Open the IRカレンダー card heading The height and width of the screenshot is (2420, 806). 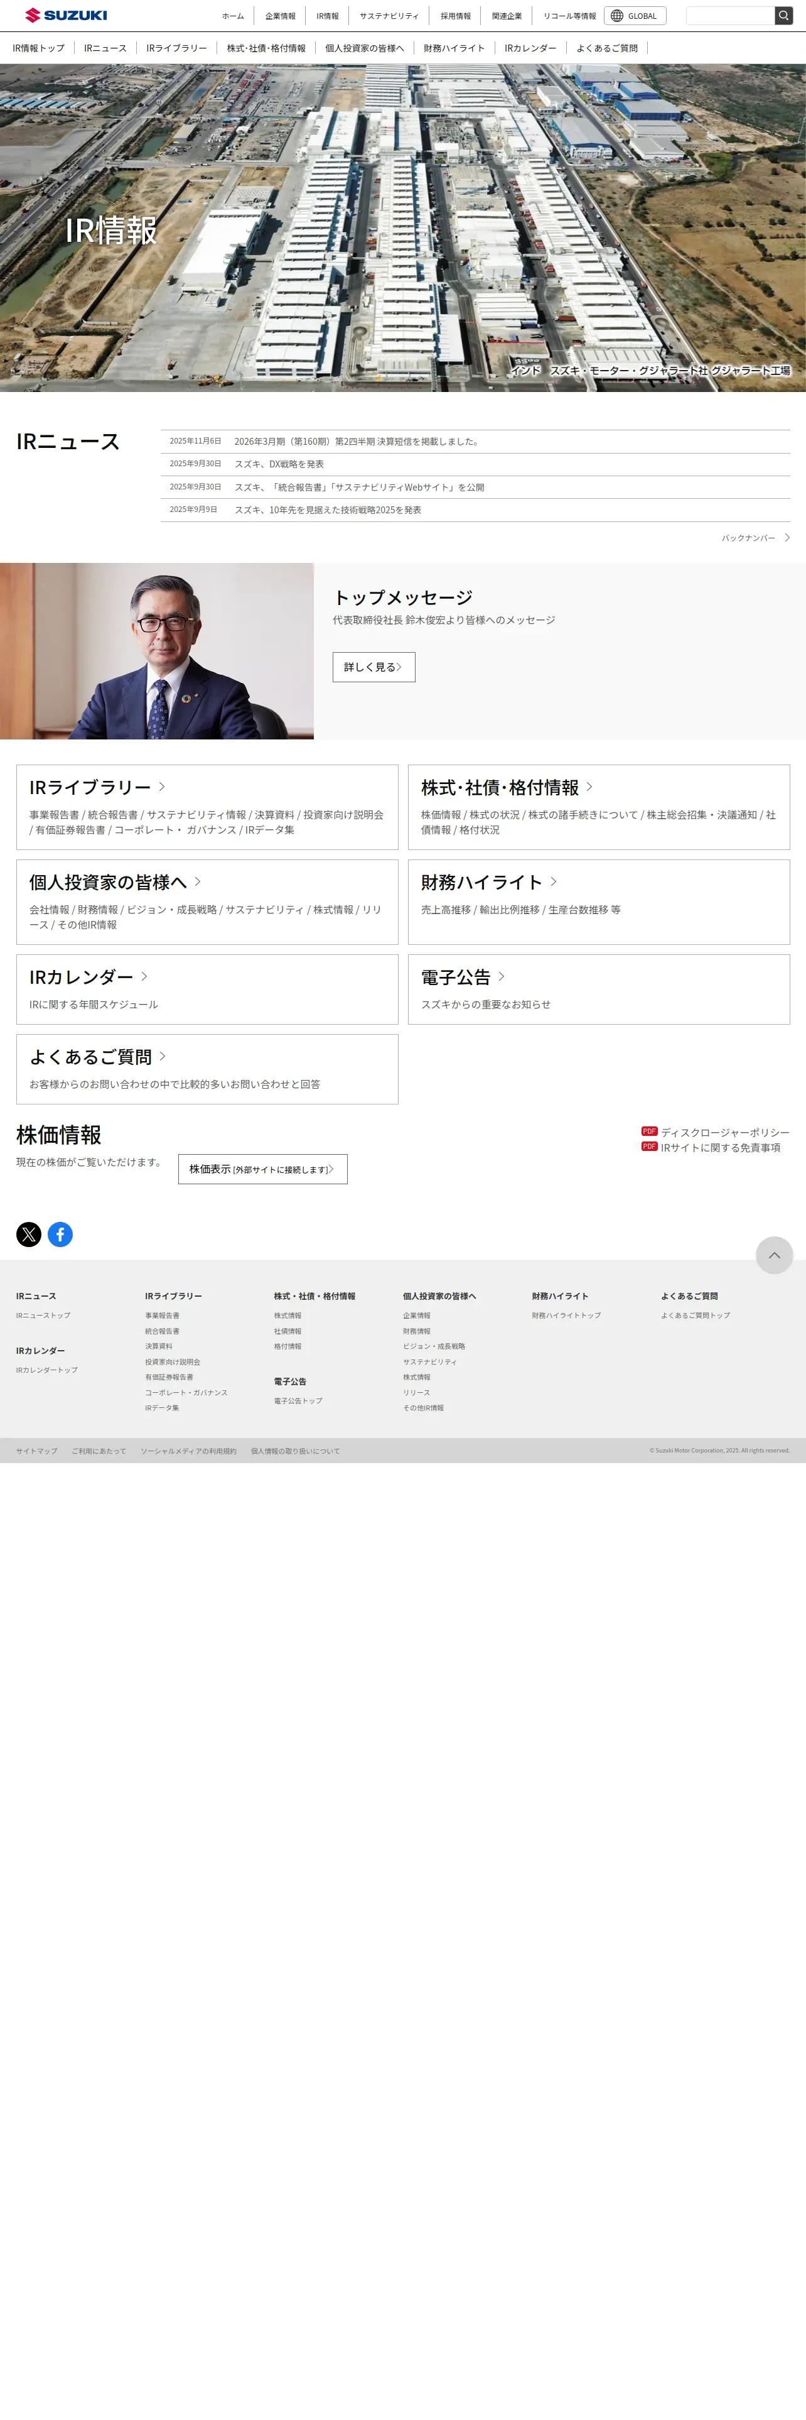81,977
